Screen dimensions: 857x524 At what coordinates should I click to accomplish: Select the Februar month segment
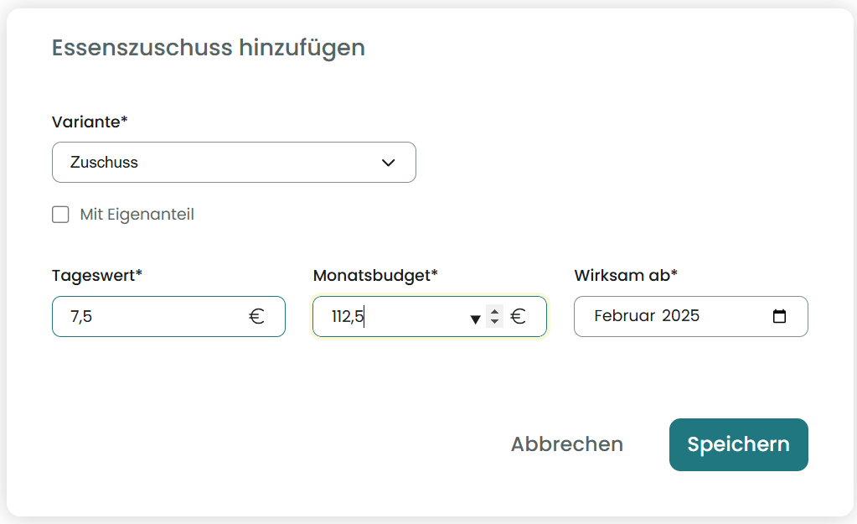pos(624,316)
